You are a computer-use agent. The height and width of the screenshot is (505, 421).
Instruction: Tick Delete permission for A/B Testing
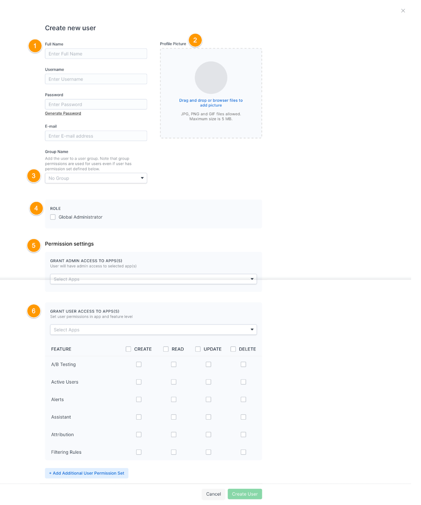(244, 364)
